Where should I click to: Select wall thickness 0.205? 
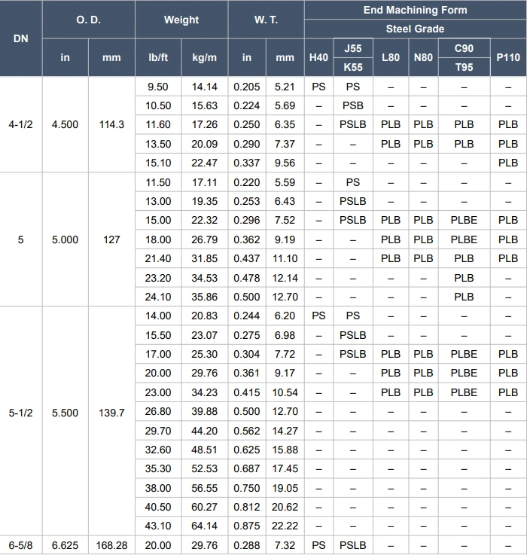point(247,87)
